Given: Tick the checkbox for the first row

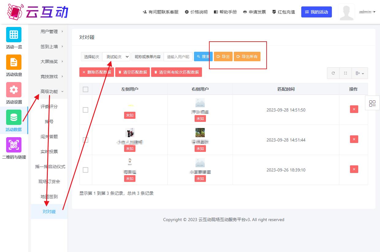Looking at the screenshot, I should [x=85, y=110].
